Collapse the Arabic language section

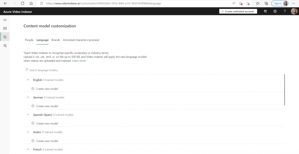(x=28, y=132)
